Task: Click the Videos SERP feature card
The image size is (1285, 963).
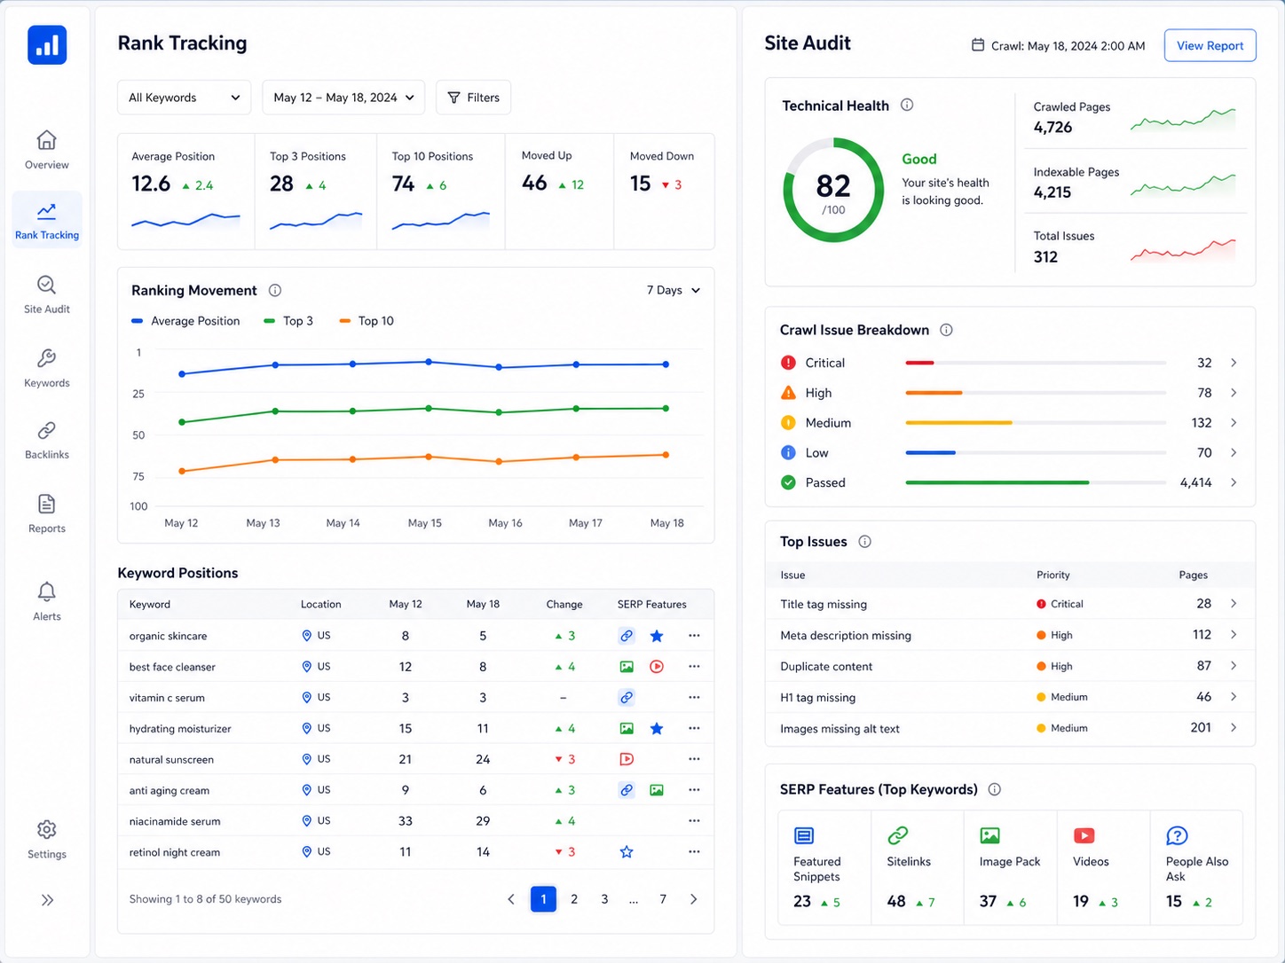Action: [1104, 867]
